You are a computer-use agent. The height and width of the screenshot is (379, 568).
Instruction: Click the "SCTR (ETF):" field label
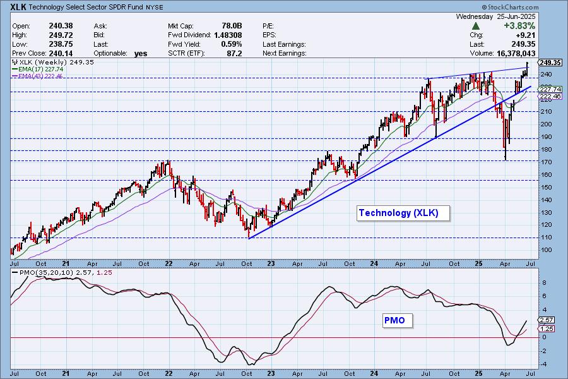click(x=186, y=53)
